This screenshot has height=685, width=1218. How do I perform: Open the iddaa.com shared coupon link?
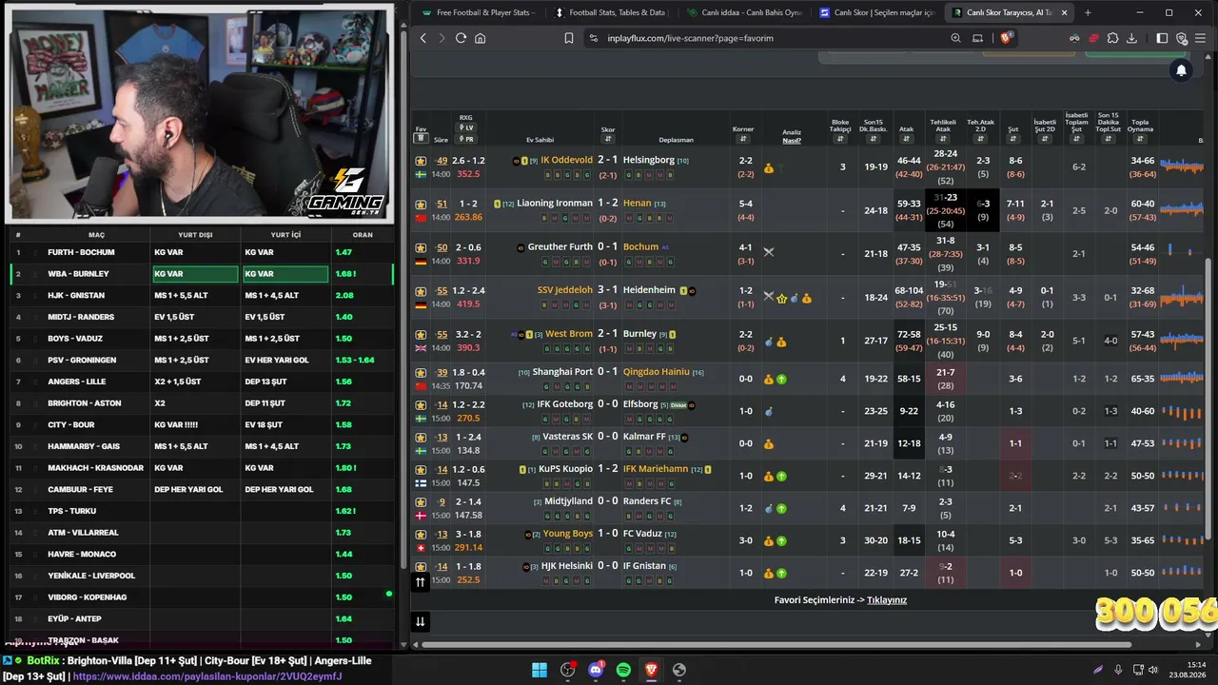click(207, 676)
